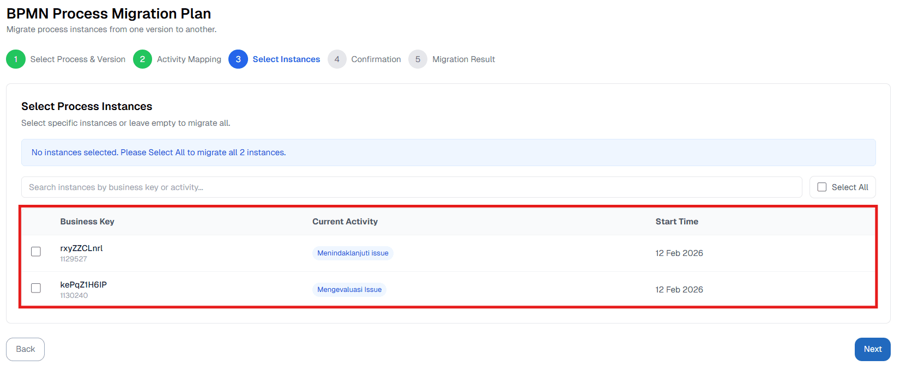Click business key kePqZ1H6IP

pos(83,285)
